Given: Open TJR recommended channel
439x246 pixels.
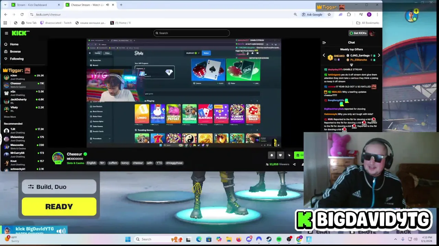Looking at the screenshot, I should coord(23,131).
